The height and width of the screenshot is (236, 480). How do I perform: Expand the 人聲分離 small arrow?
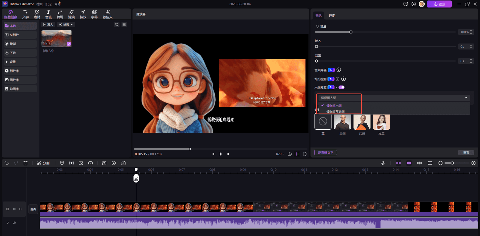[336, 87]
